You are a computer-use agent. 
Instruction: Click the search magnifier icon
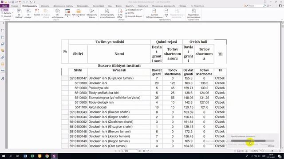[264, 6]
